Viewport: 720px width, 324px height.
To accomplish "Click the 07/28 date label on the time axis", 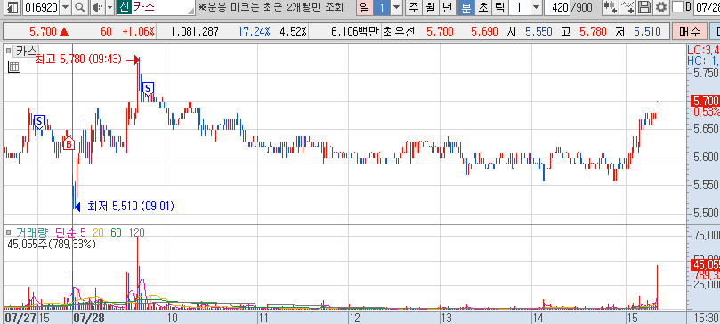I will (89, 318).
